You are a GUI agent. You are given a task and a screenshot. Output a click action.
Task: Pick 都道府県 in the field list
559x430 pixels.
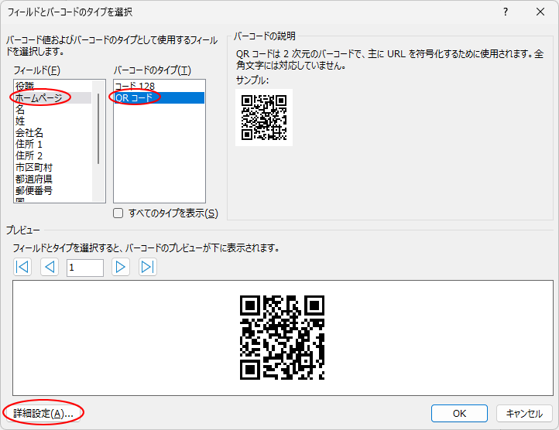point(34,179)
